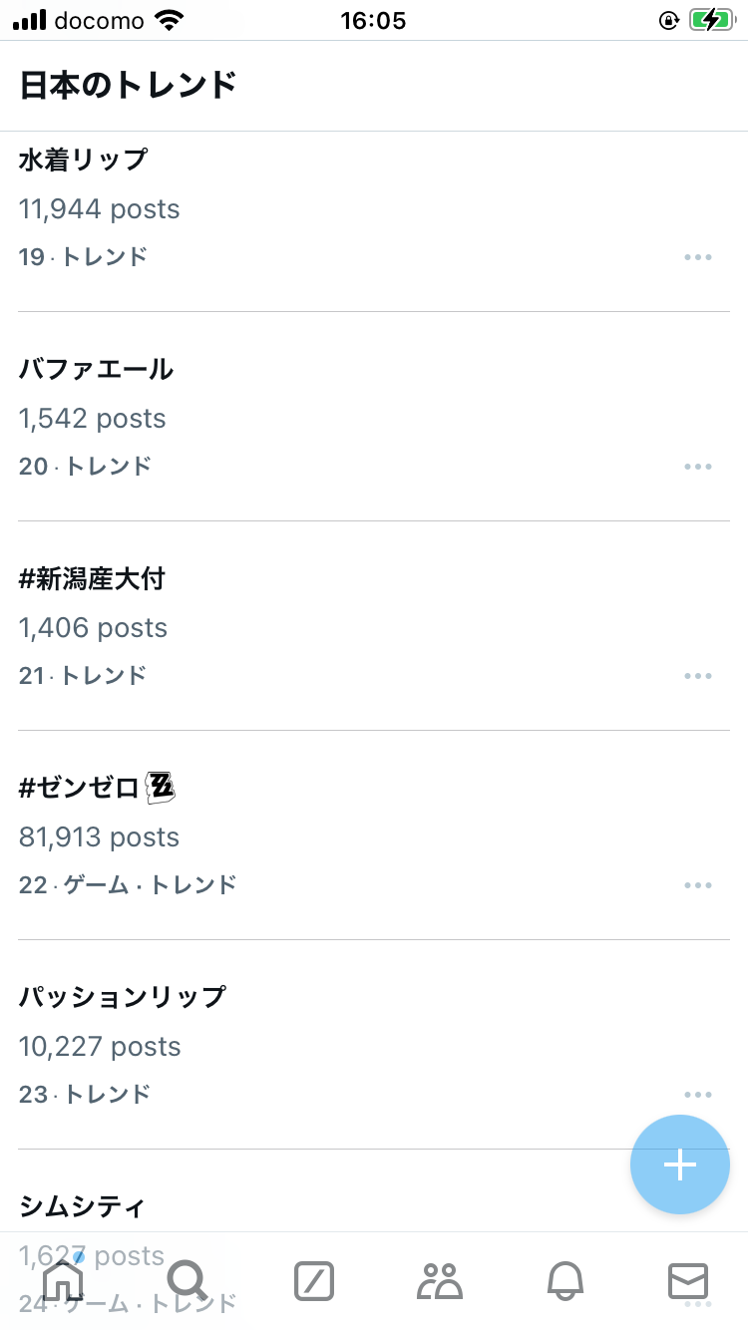Open the Home tab icon
This screenshot has height=1330, width=748.
[63, 1280]
